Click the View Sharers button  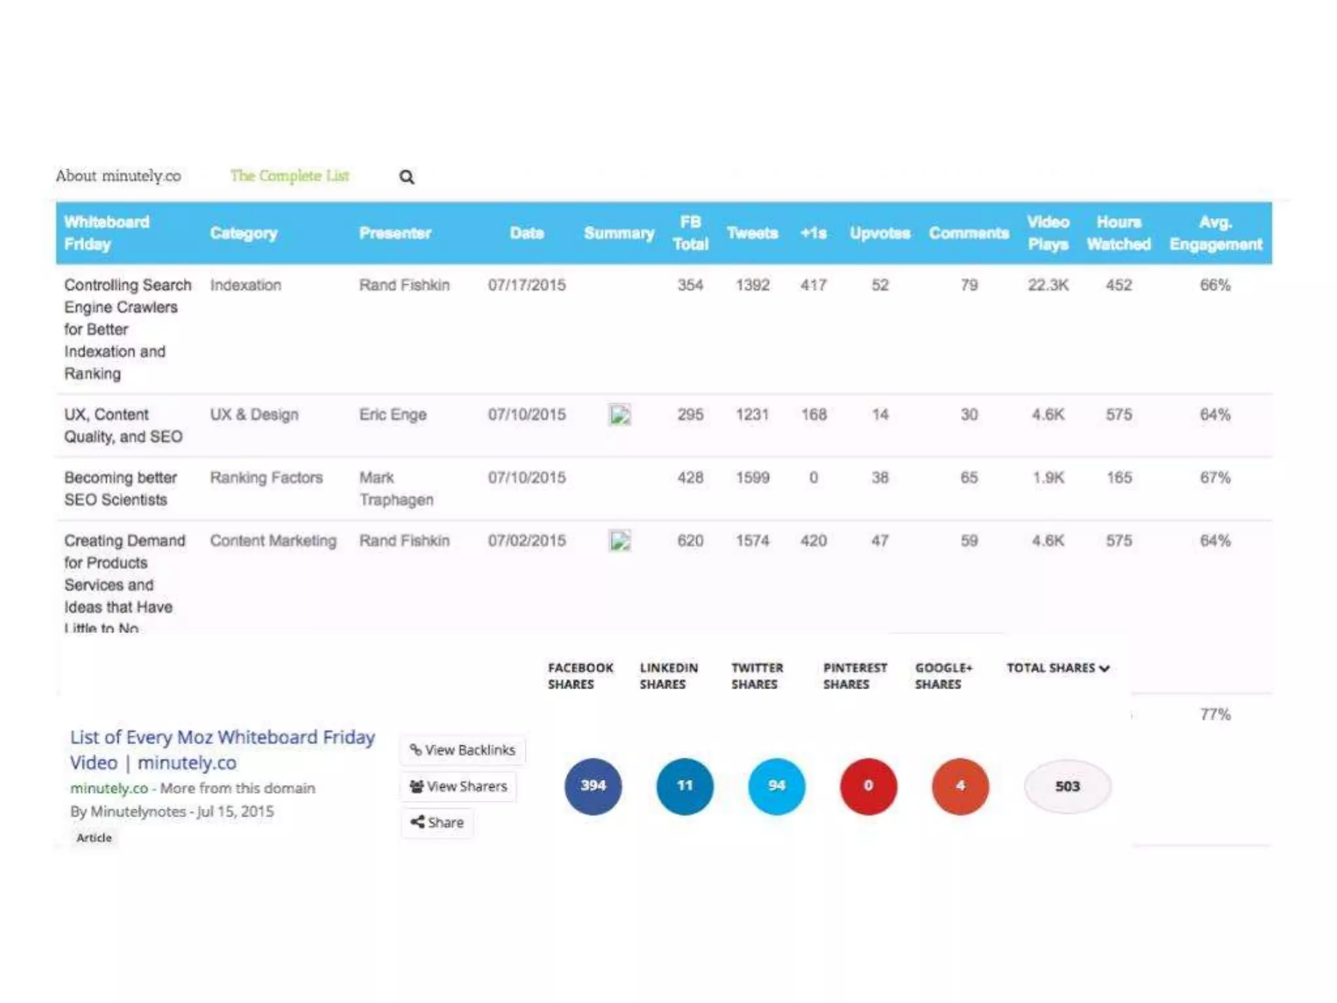458,786
